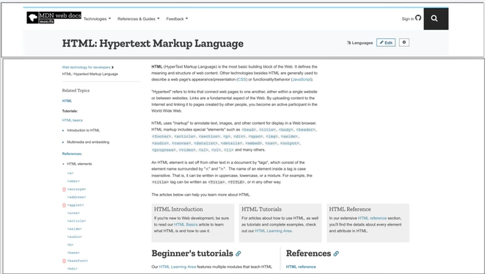Click the HTML Reference card heading
Screen dimensions: 485x274
point(350,209)
